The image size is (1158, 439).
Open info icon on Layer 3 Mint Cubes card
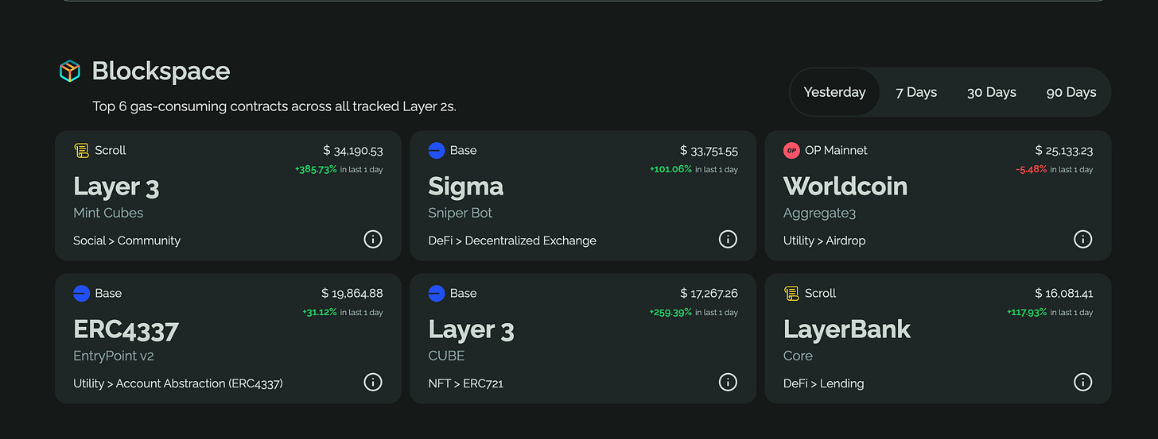tap(373, 239)
